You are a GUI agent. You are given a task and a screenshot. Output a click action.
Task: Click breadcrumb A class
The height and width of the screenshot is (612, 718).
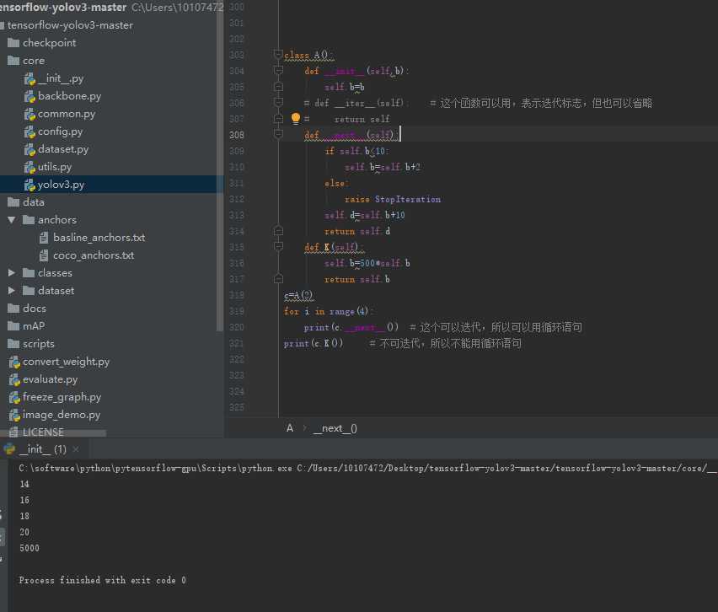(x=290, y=428)
